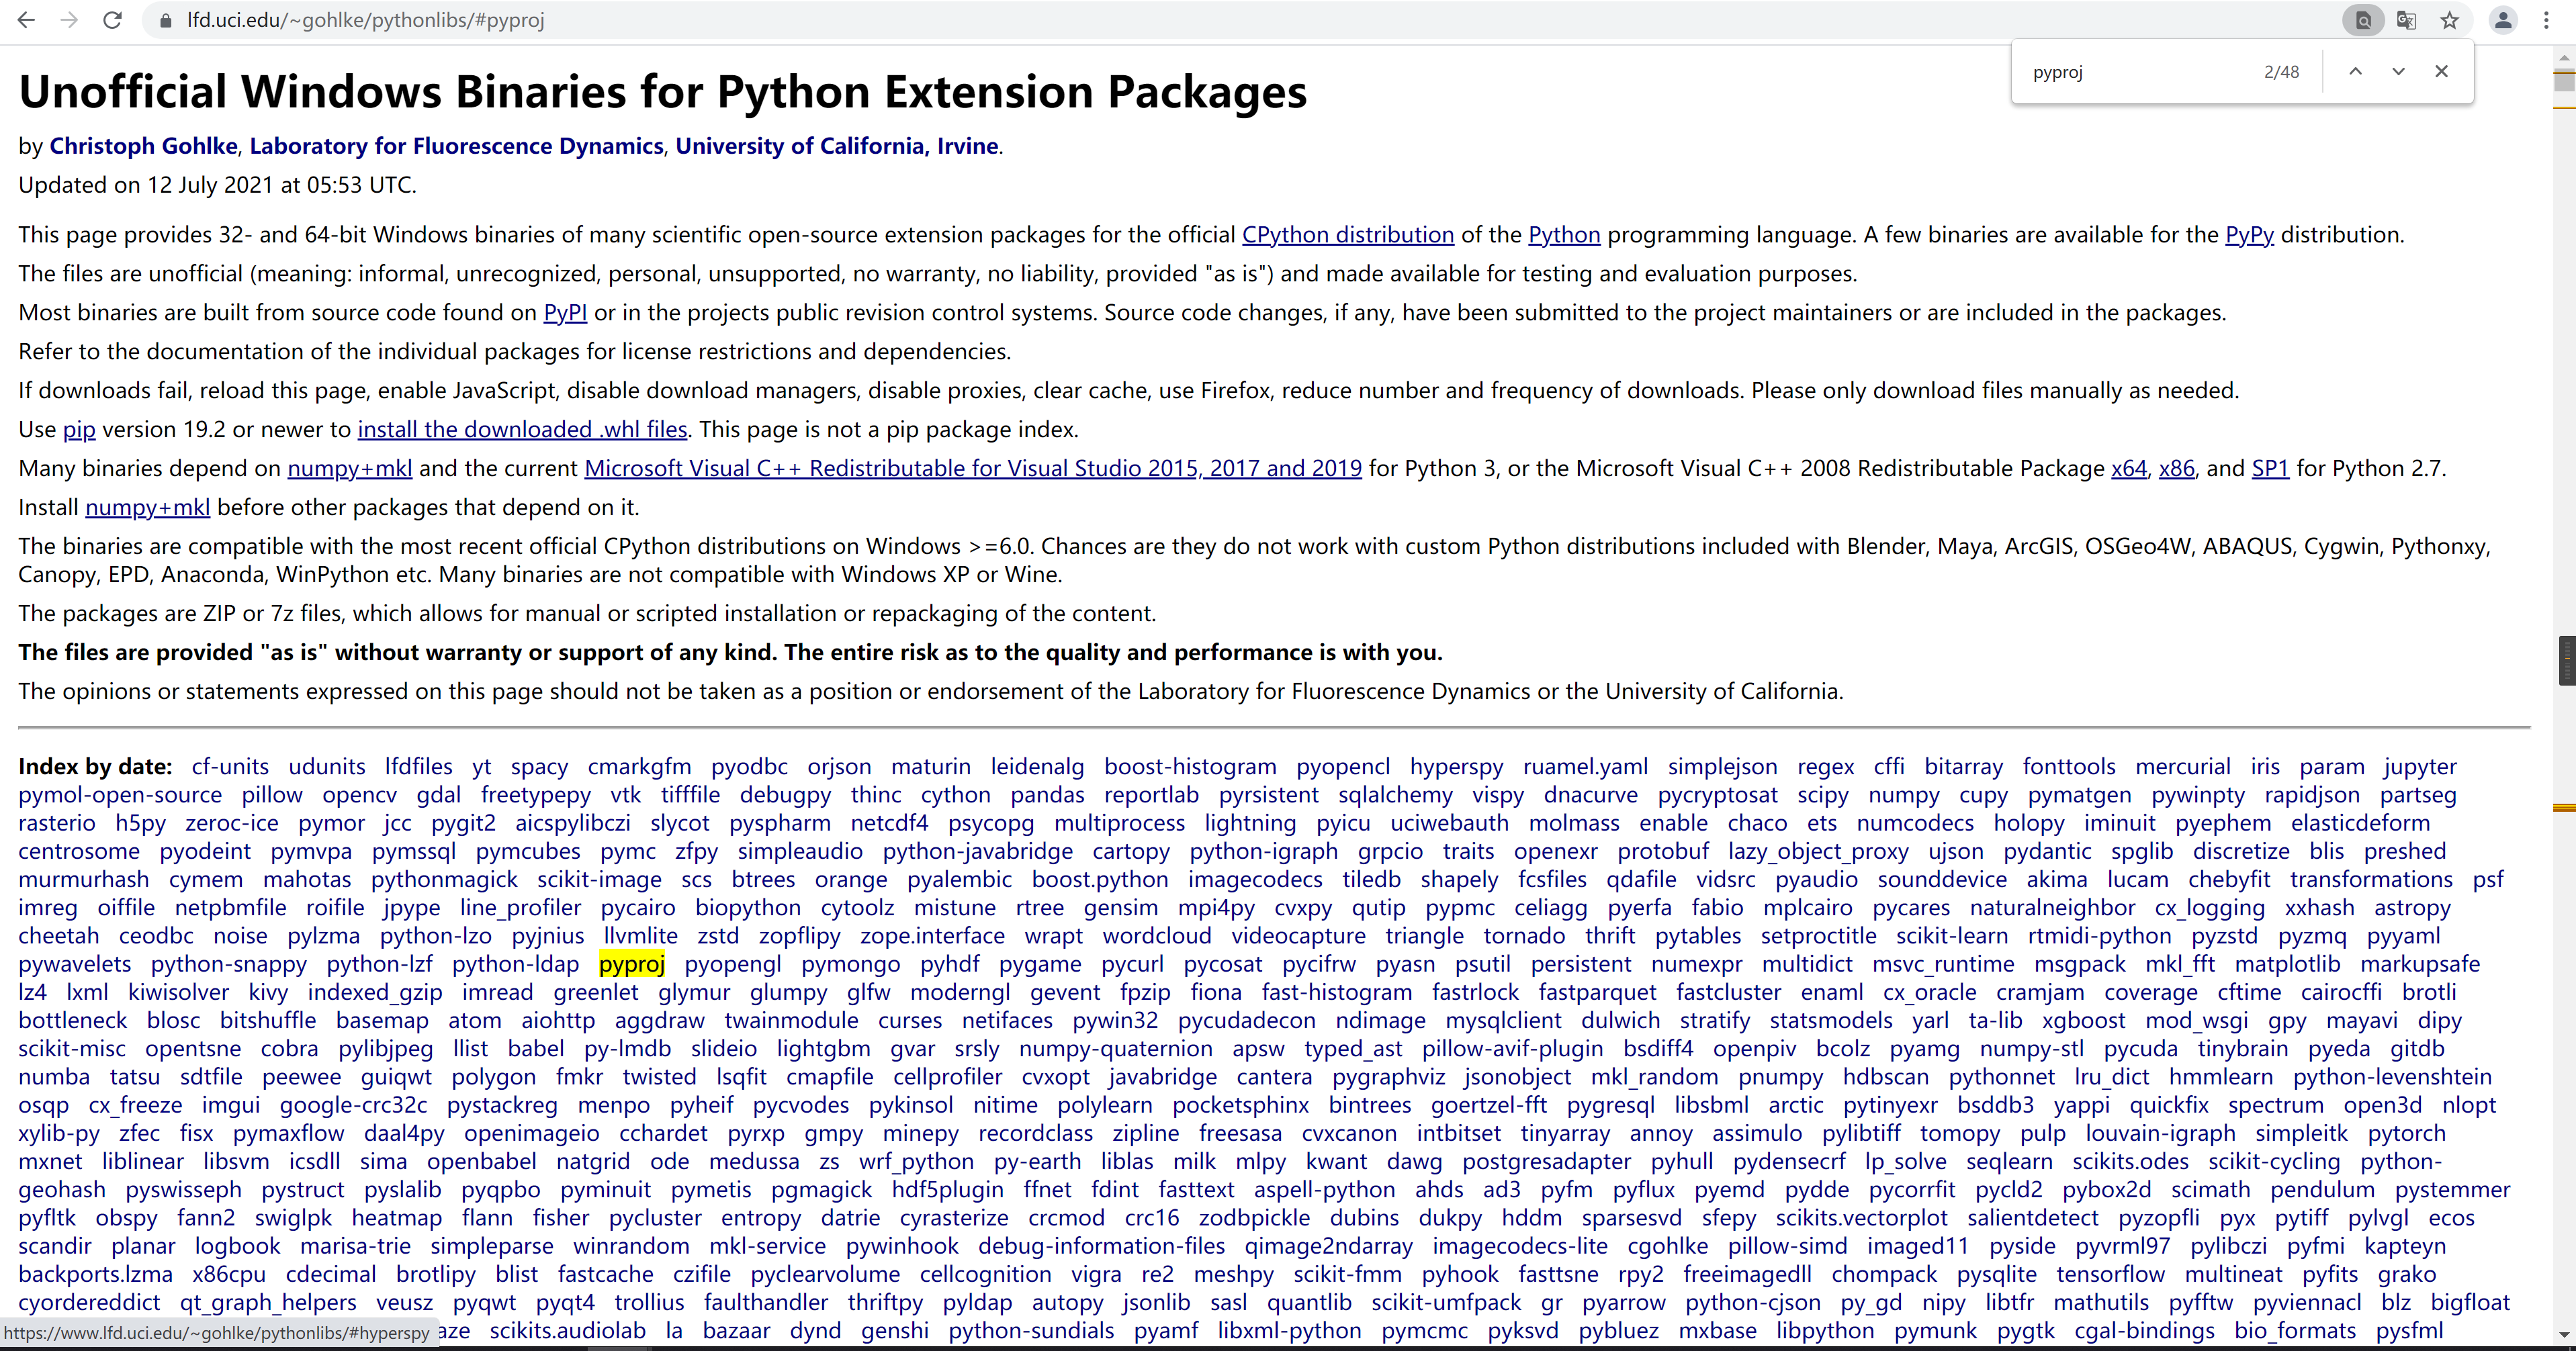Click the browser forward arrow

click(69, 20)
